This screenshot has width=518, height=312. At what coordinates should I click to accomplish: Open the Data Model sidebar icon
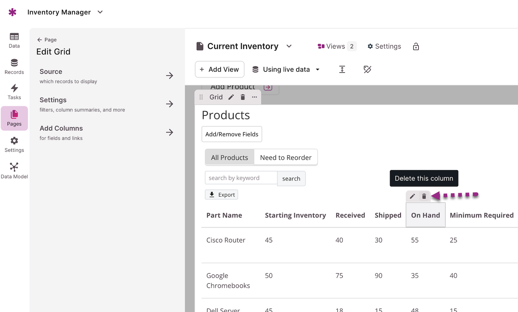click(x=14, y=171)
